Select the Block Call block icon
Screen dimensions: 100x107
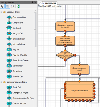pyautogui.click(x=9, y=87)
